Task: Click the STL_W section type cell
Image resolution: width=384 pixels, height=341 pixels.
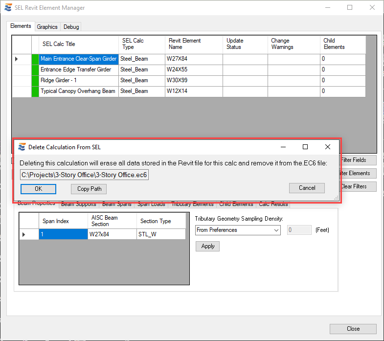Action: [161, 234]
